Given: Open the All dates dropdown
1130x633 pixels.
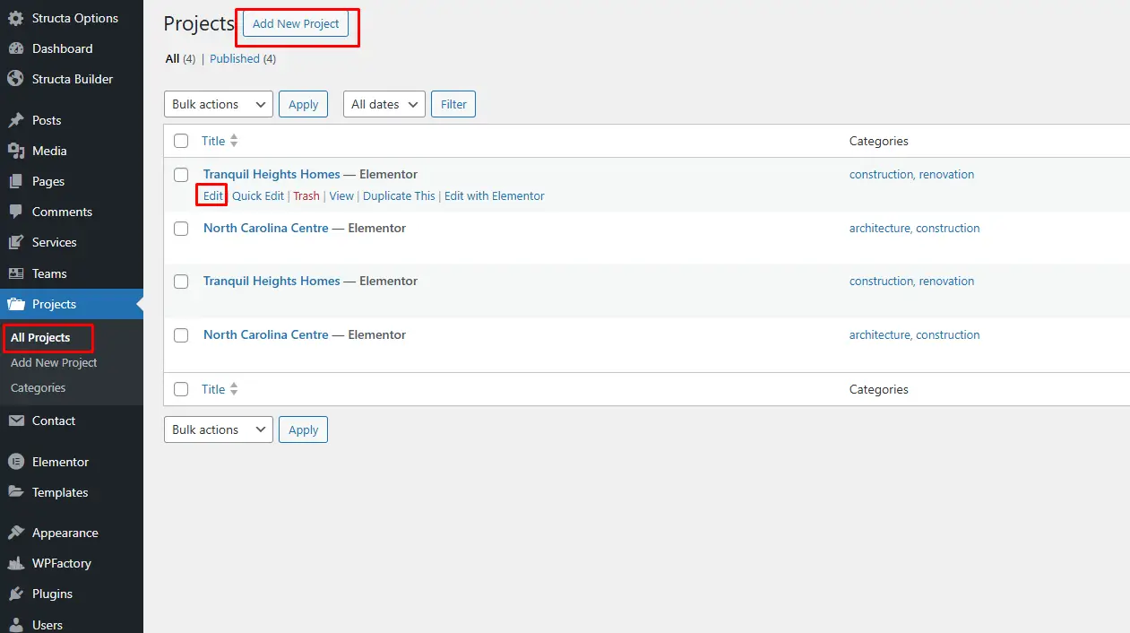Looking at the screenshot, I should pos(384,104).
